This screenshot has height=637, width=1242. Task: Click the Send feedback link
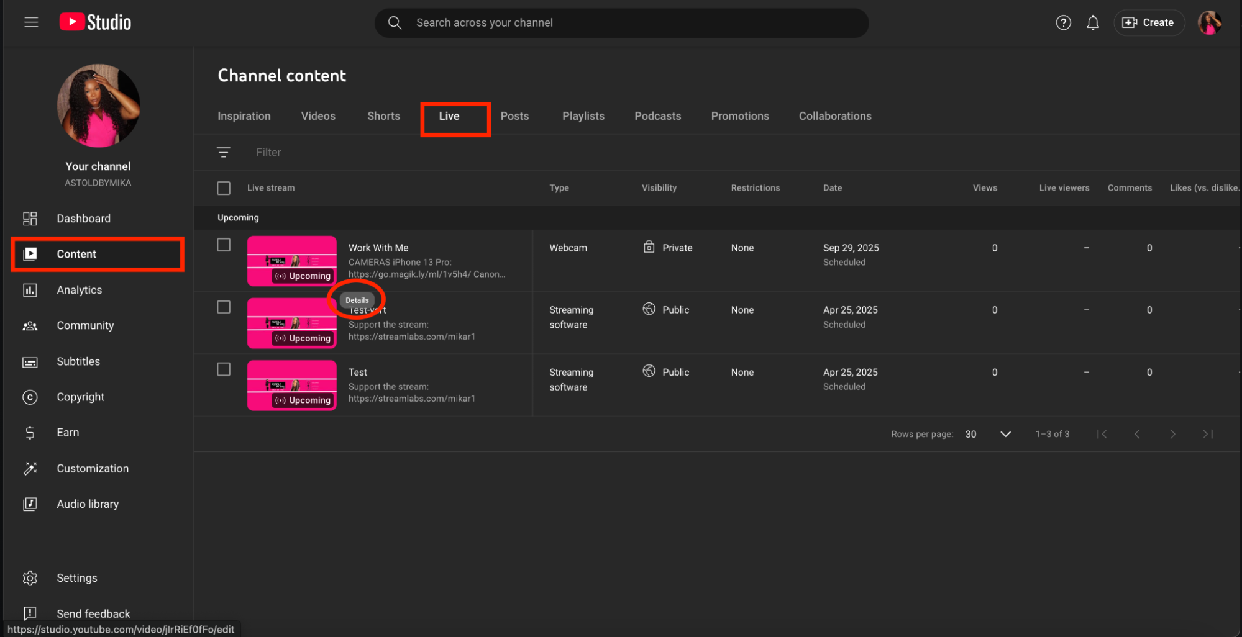pos(93,613)
